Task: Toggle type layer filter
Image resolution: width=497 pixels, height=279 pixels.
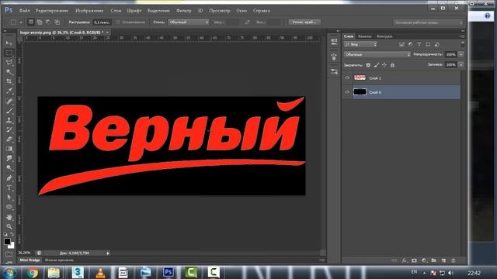Action: [419, 45]
